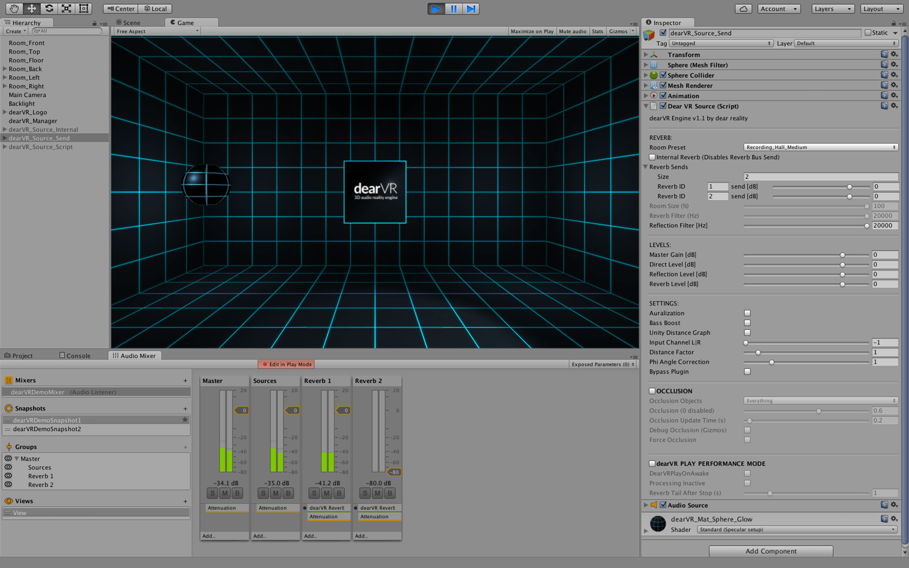This screenshot has height=568, width=909.
Task: Open Unity Collaborate via the cloud icon
Action: click(743, 9)
